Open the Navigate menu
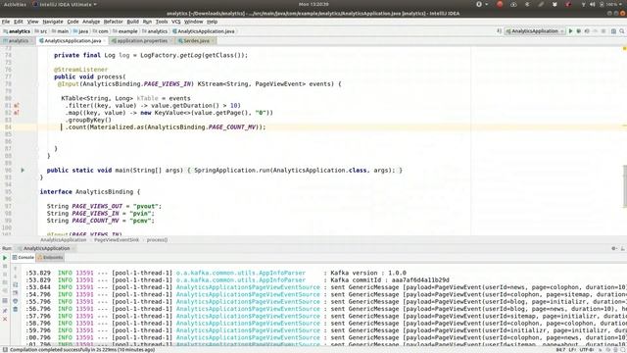The width and height of the screenshot is (627, 353). coord(53,22)
